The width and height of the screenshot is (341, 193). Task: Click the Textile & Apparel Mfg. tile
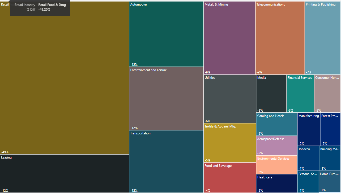click(x=230, y=143)
